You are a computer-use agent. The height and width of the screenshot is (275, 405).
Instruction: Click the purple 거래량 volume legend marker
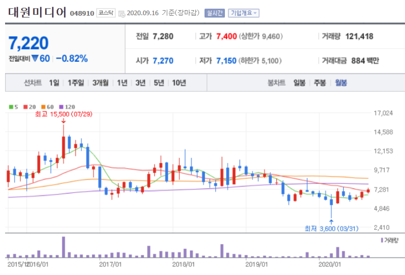click(382, 240)
